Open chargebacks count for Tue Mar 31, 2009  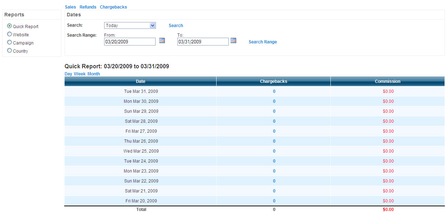pyautogui.click(x=274, y=91)
